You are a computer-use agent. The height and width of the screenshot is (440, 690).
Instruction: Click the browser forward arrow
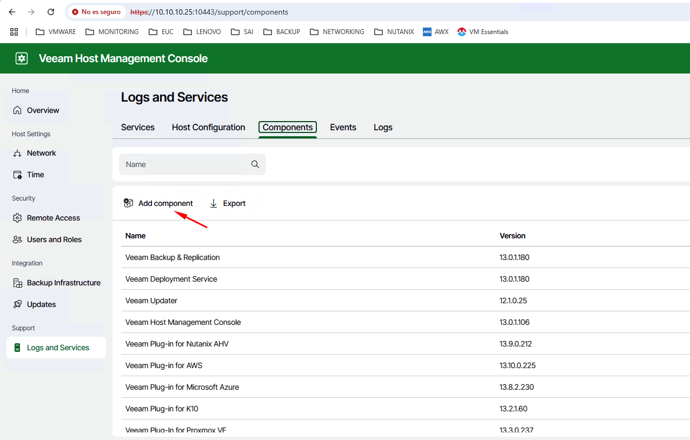click(x=31, y=12)
